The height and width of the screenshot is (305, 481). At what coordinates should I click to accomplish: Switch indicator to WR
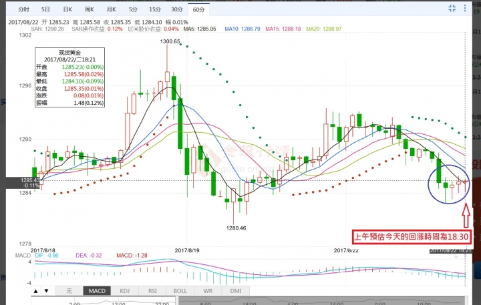[x=208, y=291]
